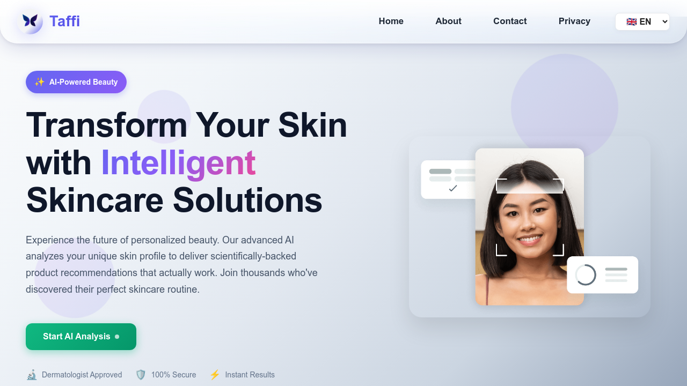Click the sparkles icon in AI-Powered Beauty badge
The width and height of the screenshot is (687, 386).
40,82
